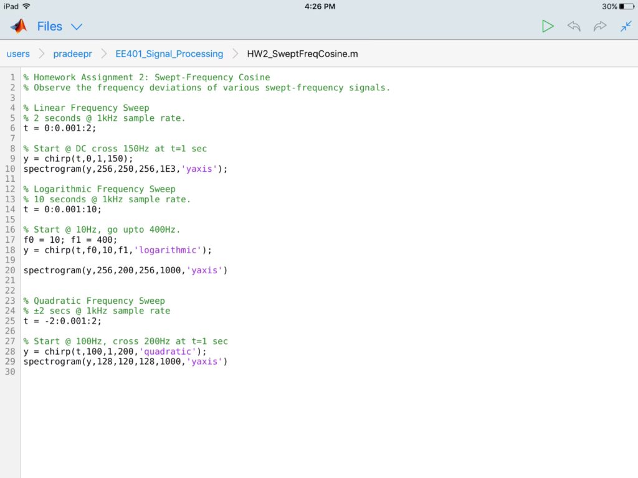The height and width of the screenshot is (478, 638).
Task: Collapse the editor with the shrink arrows icon
Action: pyautogui.click(x=626, y=26)
